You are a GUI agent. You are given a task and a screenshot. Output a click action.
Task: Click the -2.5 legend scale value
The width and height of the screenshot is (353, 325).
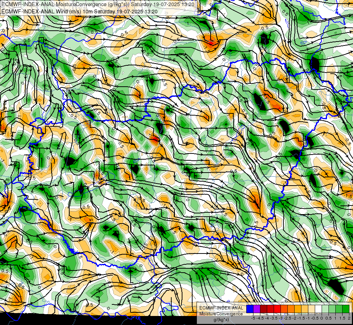287,318
